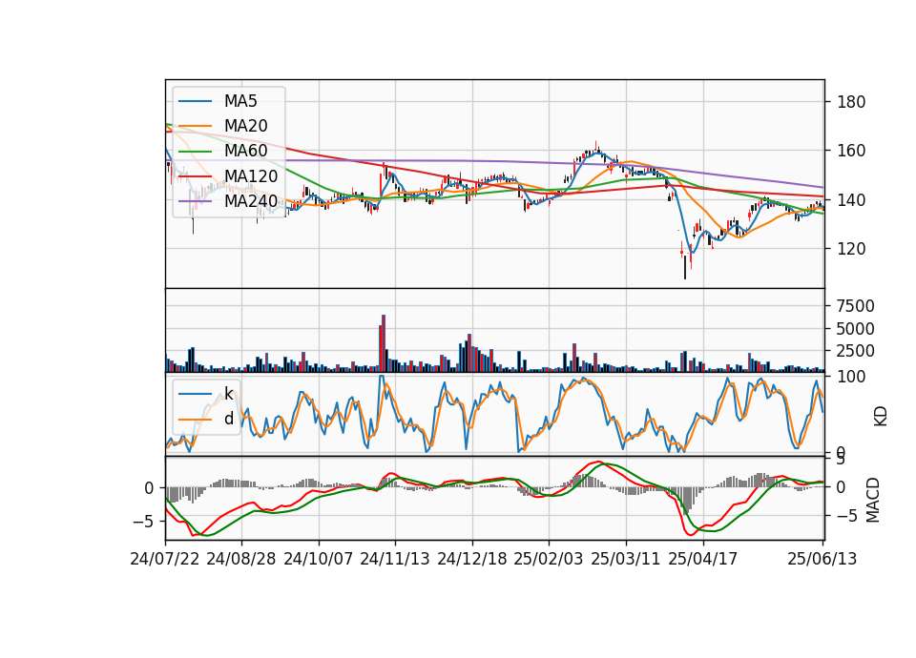Click the green MA60 legend line sample
The width and height of the screenshot is (916, 658).
(195, 151)
